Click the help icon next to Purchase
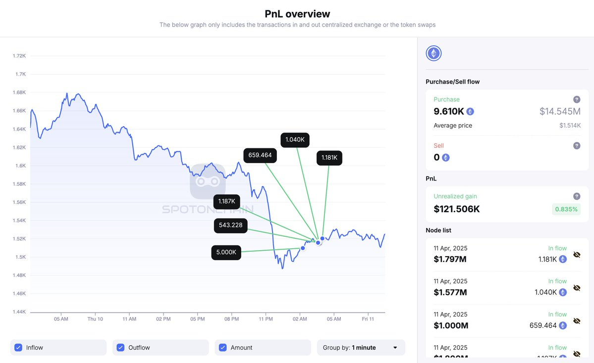The image size is (594, 363). point(577,99)
